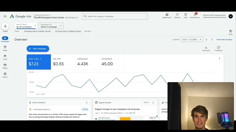Viewport: 236px width, 132px height.
Task: Open the account selector dropdown arrow
Action: 77,18
